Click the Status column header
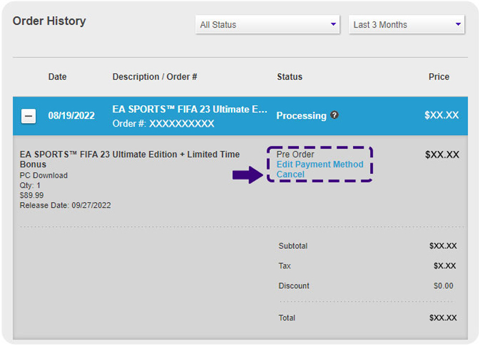Viewport: 479px width, 345px height. (x=290, y=77)
